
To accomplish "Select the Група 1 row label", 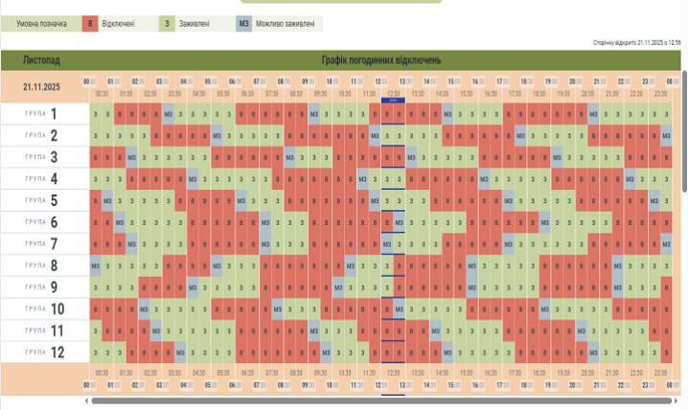I will click(44, 115).
